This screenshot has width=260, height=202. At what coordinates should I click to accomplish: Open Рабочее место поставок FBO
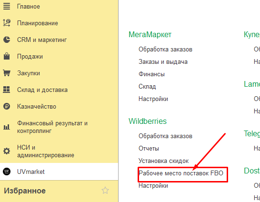tap(181, 173)
